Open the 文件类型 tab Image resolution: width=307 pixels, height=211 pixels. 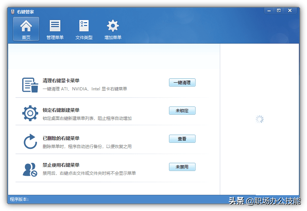pyautogui.click(x=84, y=29)
